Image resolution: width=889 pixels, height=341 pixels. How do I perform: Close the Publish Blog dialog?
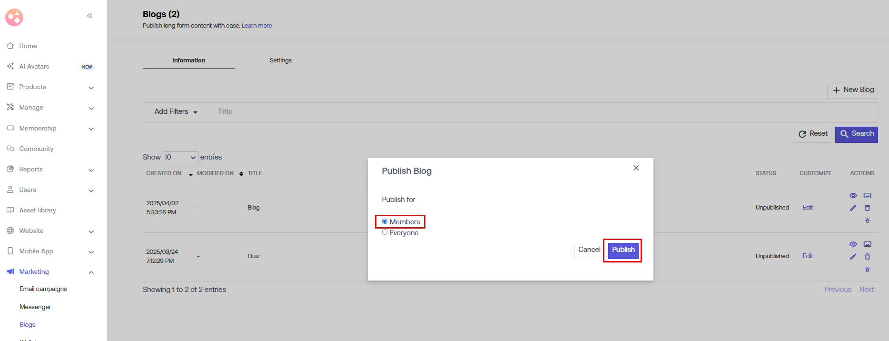pos(636,168)
